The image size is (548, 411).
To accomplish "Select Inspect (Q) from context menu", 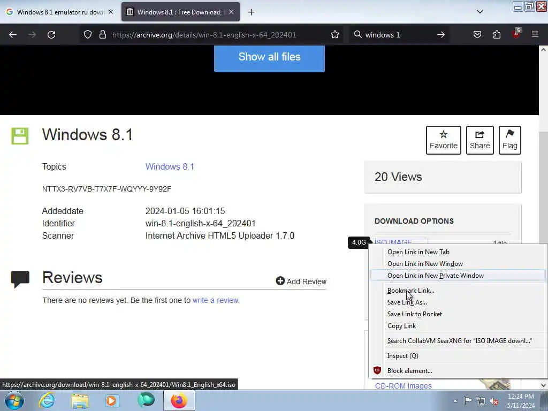I will [x=458, y=356].
